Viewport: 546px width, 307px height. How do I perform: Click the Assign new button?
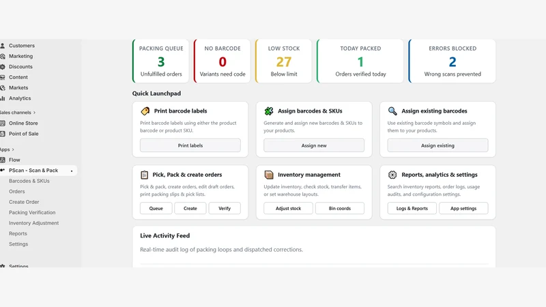[314, 145]
